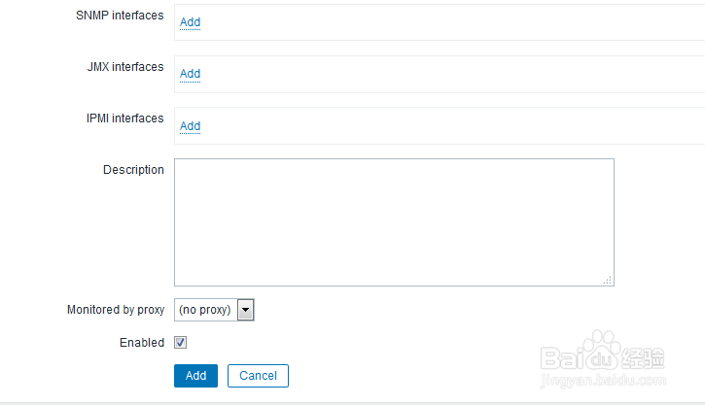
Task: Click the Description label
Action: tap(133, 170)
